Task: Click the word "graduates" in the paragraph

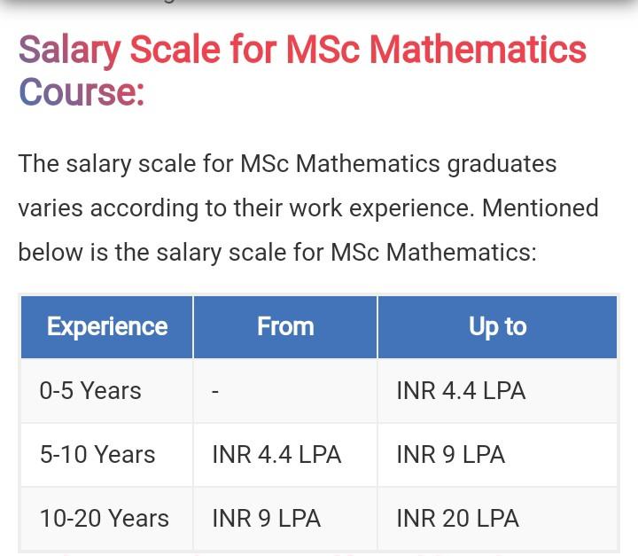Action: 502,164
